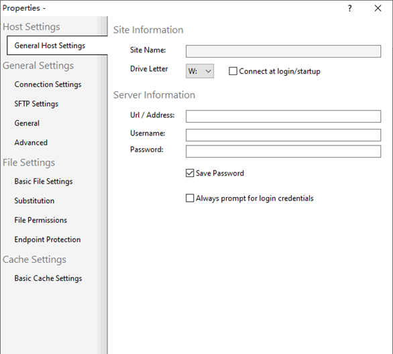This screenshot has width=393, height=354.
Task: Open Basic File Settings
Action: click(44, 182)
